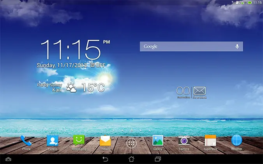This screenshot has width=263, height=164.
Task: Start Google voice search via the microphone
Action: [x=237, y=46]
